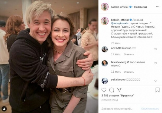162x113 pixels.
Task: Like yulia.bogoo's comment heart
Action: 156,81
